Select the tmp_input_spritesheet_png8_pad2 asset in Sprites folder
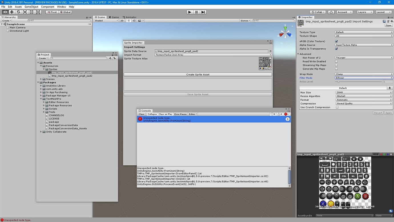This screenshot has height=222, width=394. point(71,72)
